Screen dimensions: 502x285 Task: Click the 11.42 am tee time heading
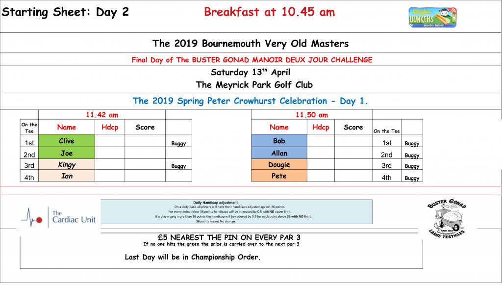pyautogui.click(x=102, y=115)
